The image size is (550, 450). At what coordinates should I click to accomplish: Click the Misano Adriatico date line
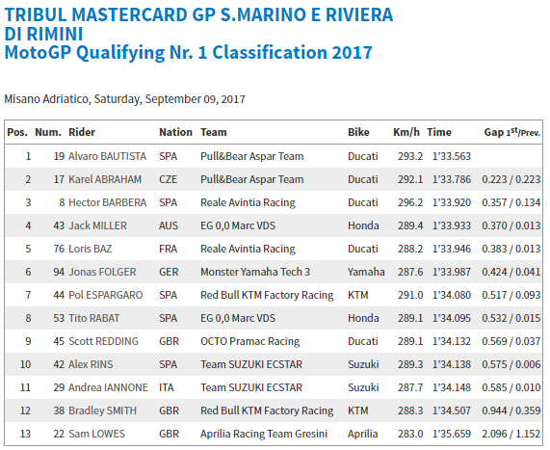[124, 99]
